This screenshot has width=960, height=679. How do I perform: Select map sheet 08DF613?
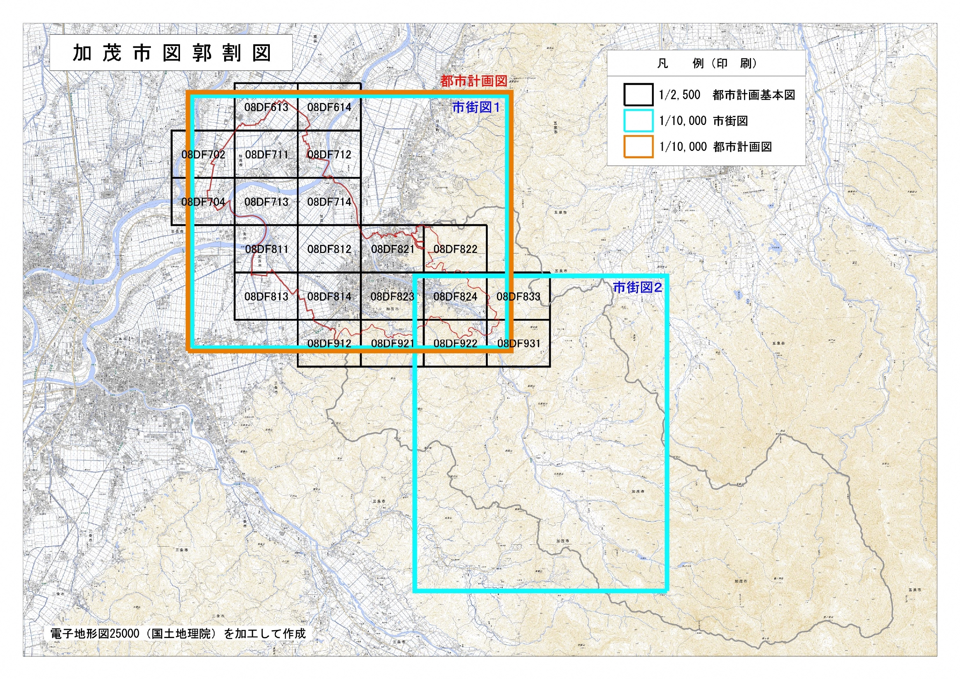click(266, 107)
